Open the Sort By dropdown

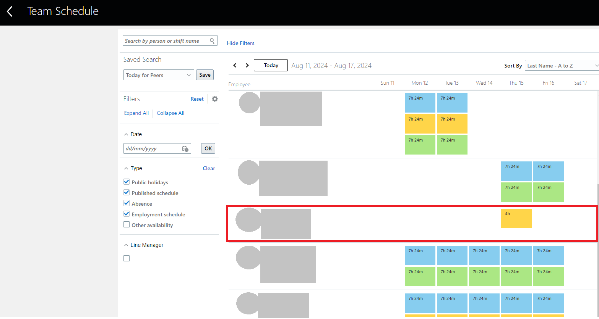click(x=562, y=66)
